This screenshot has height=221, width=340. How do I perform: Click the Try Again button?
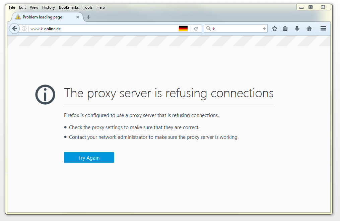coord(89,157)
